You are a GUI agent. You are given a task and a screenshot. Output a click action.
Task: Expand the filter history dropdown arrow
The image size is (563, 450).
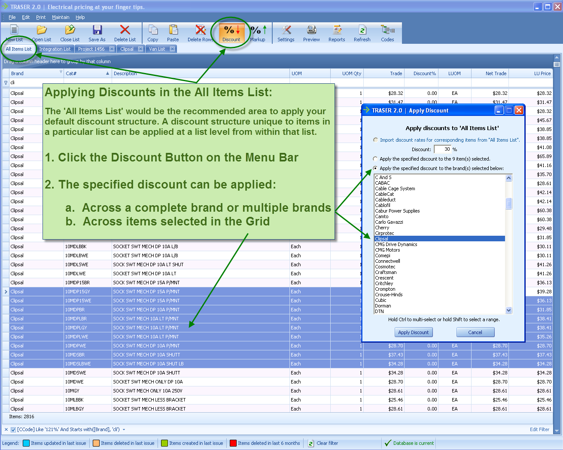point(124,429)
